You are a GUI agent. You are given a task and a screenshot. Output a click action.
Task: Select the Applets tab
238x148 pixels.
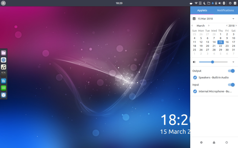click(202, 10)
